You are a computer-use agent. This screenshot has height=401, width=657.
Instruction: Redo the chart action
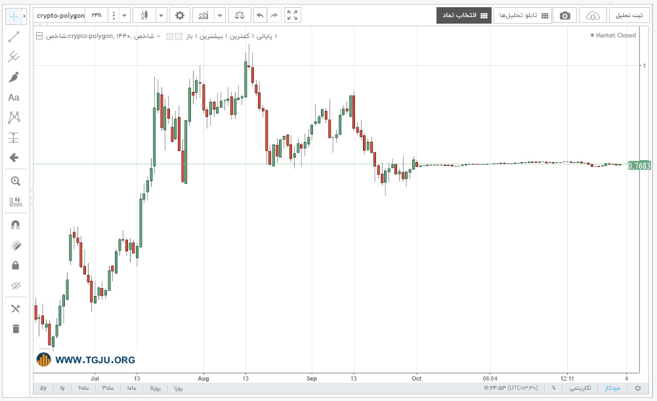[274, 16]
